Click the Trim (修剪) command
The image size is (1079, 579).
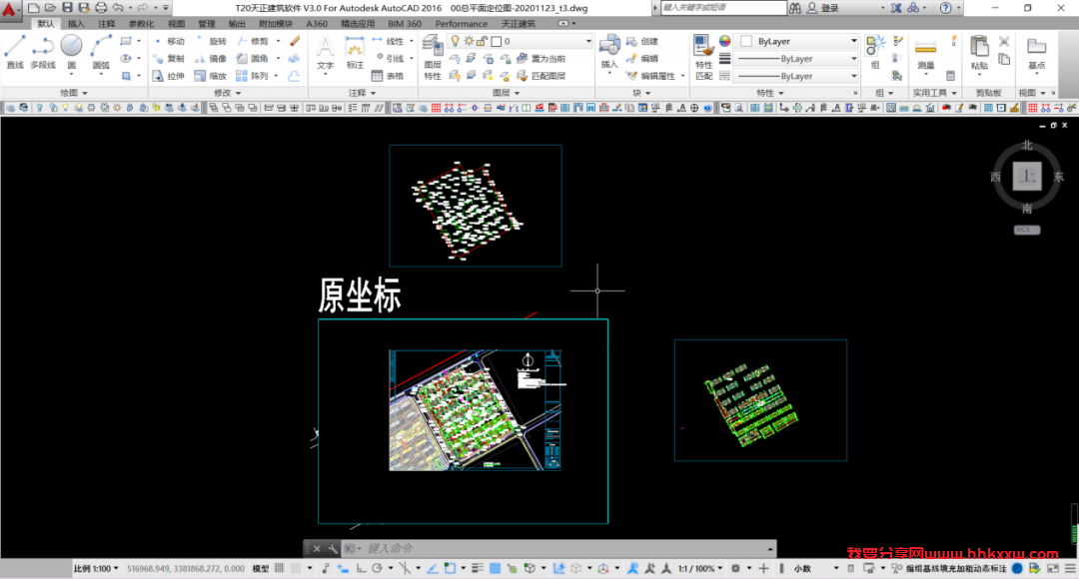pyautogui.click(x=253, y=41)
